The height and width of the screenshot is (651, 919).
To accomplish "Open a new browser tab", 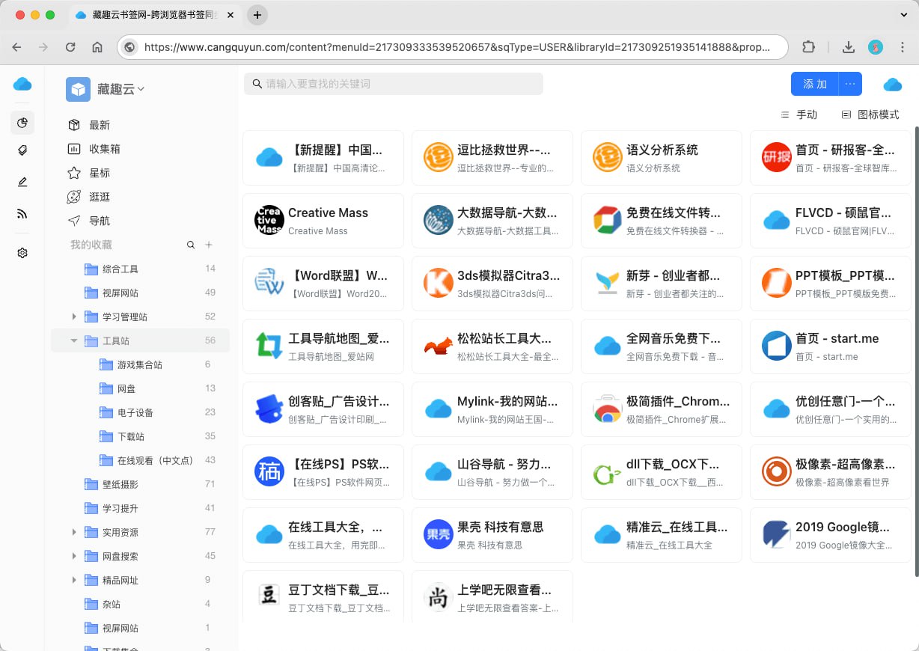I will pos(257,15).
